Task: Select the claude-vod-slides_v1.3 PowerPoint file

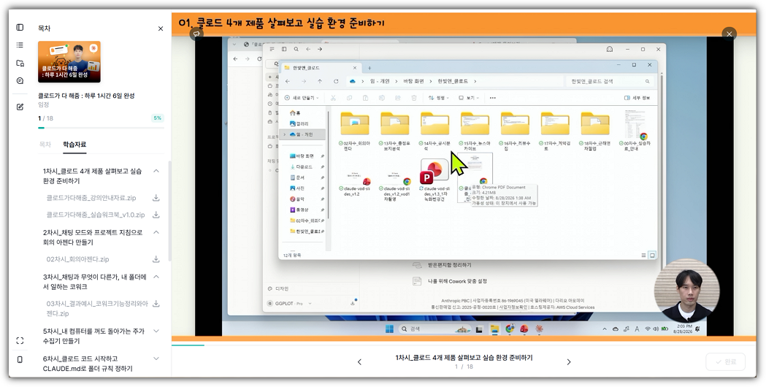Action: [434, 179]
